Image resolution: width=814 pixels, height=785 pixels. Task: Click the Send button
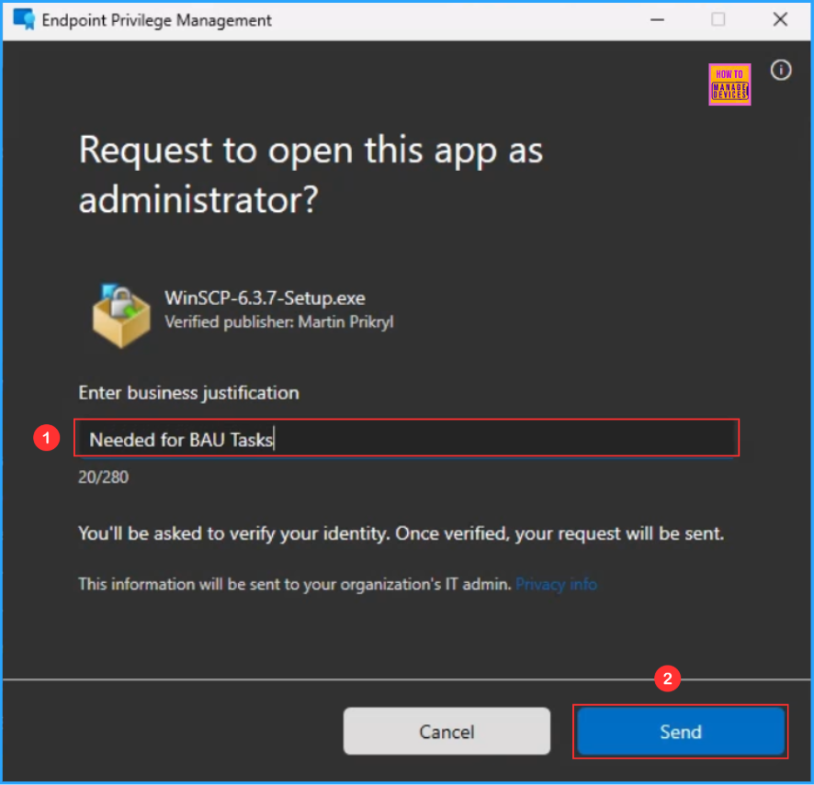(x=680, y=731)
